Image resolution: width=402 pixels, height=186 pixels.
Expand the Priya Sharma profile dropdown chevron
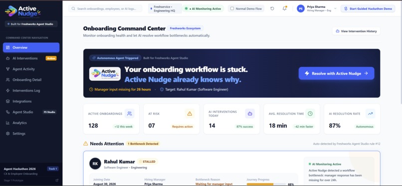[x=335, y=8]
